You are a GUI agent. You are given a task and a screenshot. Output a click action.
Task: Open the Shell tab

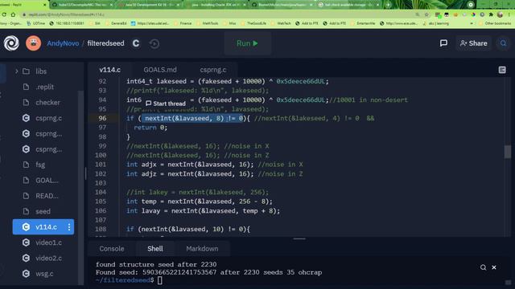(x=155, y=249)
